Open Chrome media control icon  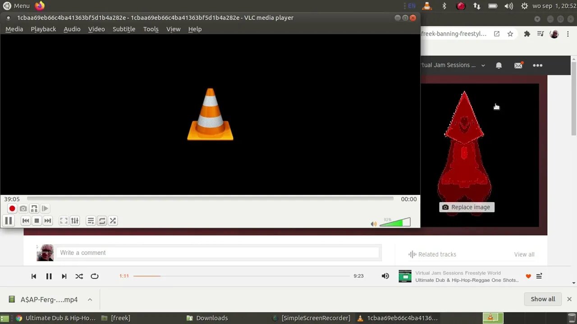tap(540, 34)
